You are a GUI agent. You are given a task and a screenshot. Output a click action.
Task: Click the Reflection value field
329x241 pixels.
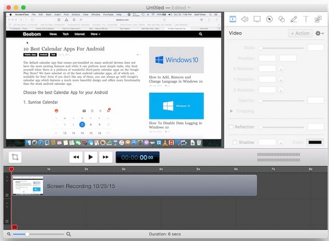pos(315,127)
